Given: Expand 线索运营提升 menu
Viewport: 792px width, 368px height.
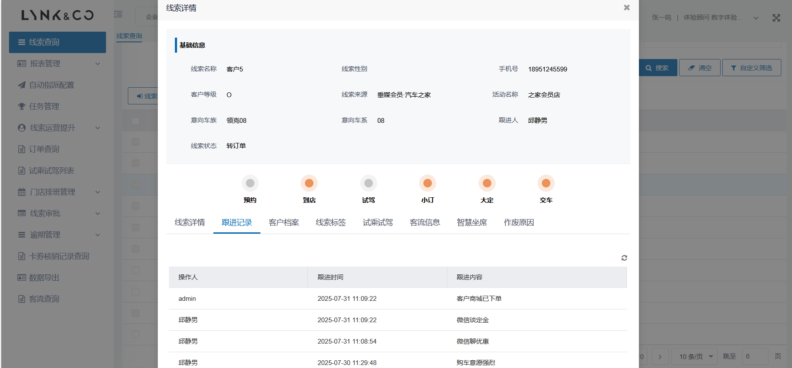Looking at the screenshot, I should [x=57, y=128].
